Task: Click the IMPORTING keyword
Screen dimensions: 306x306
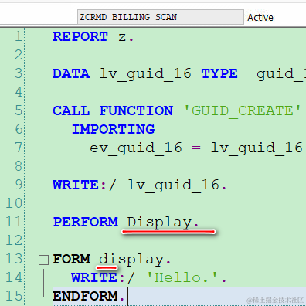Action: pyautogui.click(x=113, y=129)
